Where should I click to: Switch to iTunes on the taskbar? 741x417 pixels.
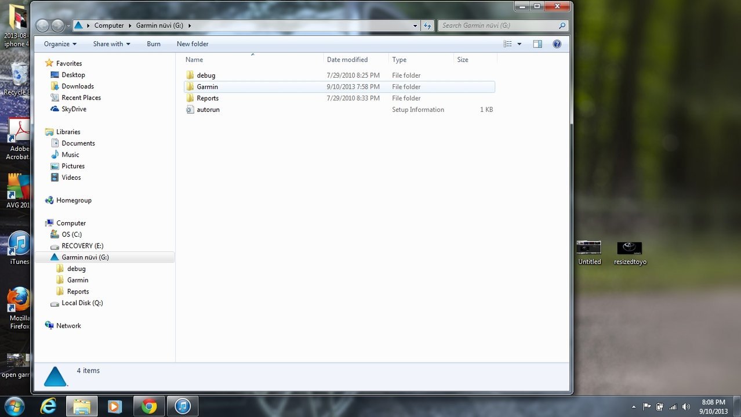point(183,407)
